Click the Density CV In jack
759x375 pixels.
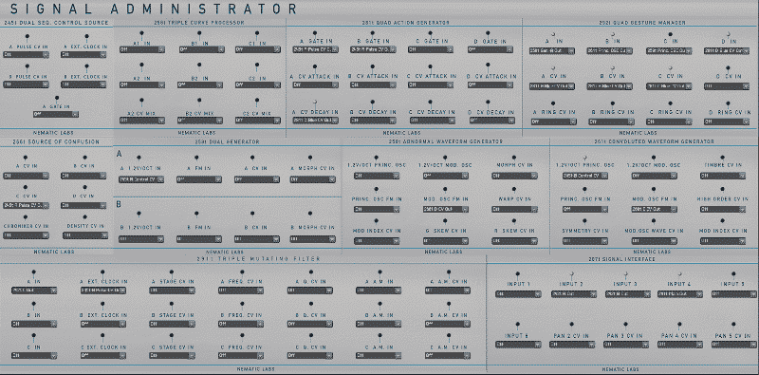84,217
